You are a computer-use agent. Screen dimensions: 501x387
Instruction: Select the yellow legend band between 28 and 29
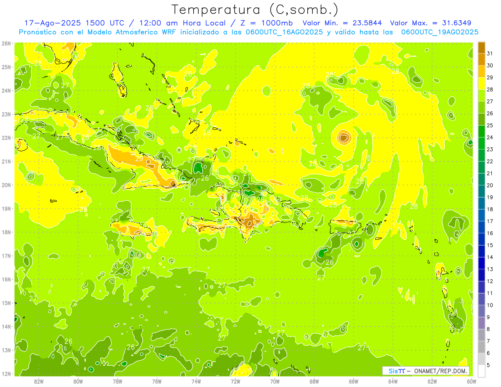(x=481, y=83)
